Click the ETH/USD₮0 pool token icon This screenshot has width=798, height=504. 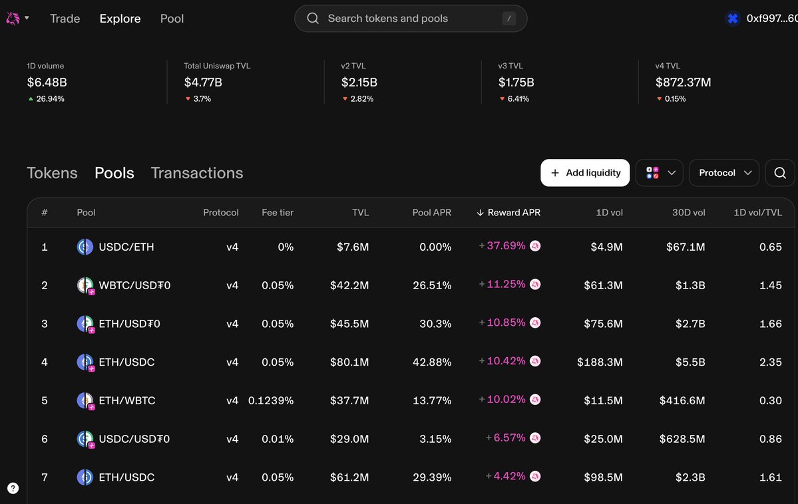(x=85, y=324)
